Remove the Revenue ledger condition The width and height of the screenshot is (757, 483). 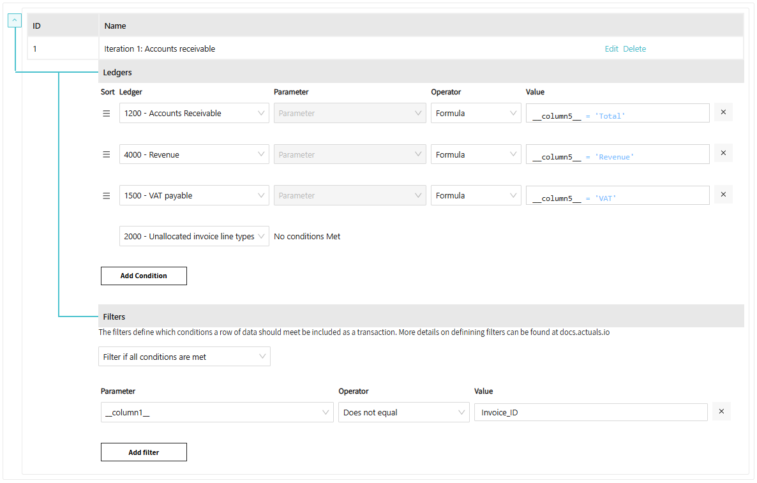pyautogui.click(x=723, y=153)
